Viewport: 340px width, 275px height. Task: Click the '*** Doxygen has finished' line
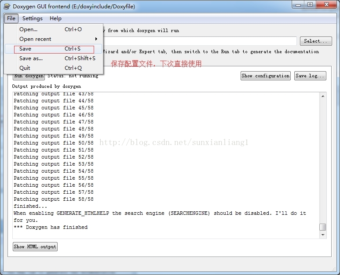click(51, 228)
